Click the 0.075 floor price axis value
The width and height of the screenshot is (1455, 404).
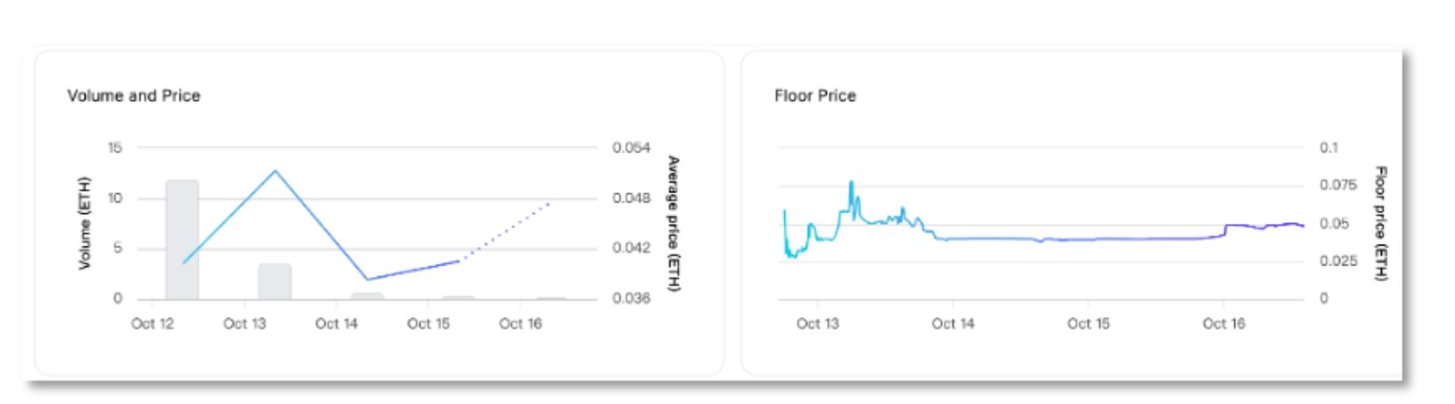click(x=1338, y=185)
